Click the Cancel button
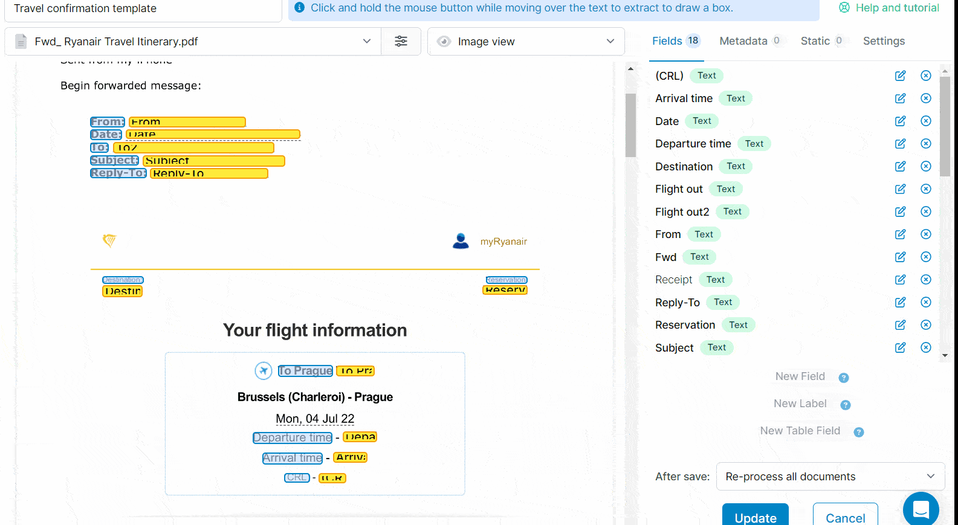Image resolution: width=958 pixels, height=525 pixels. tap(845, 515)
